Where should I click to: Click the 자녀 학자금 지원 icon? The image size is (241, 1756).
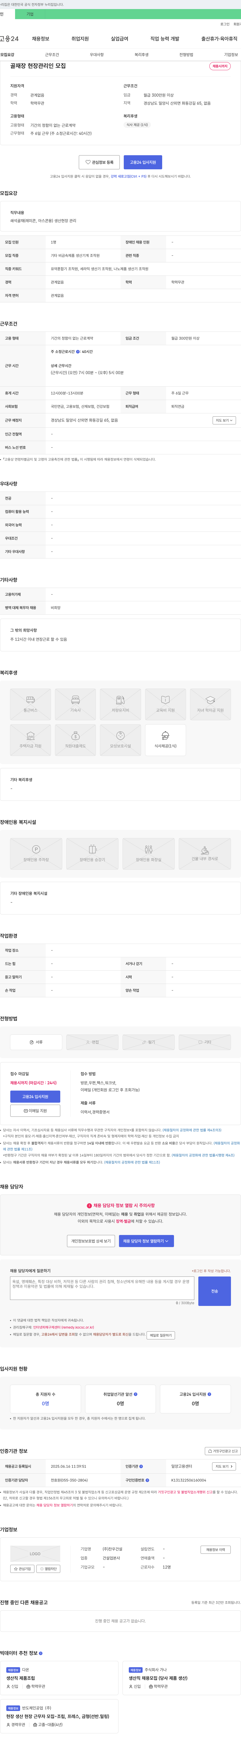(210, 704)
